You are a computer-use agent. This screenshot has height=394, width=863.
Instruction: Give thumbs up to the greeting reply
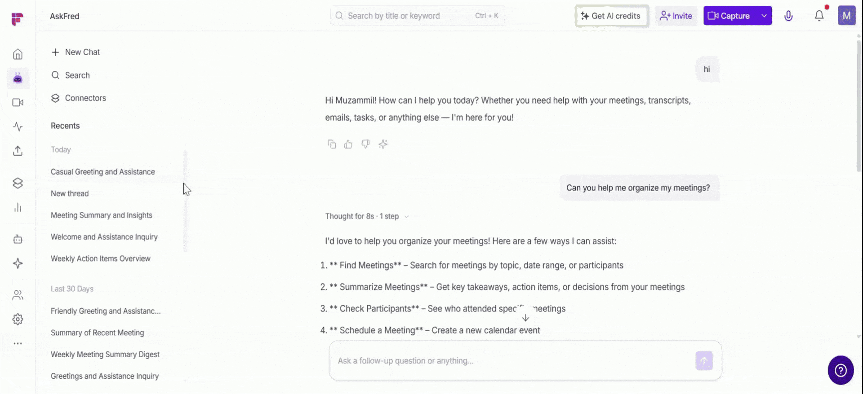pyautogui.click(x=348, y=144)
